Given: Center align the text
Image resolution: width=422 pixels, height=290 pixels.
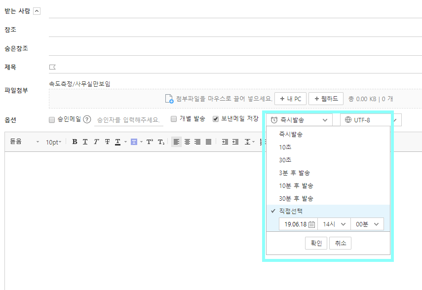Looking at the screenshot, I should click(x=188, y=142).
